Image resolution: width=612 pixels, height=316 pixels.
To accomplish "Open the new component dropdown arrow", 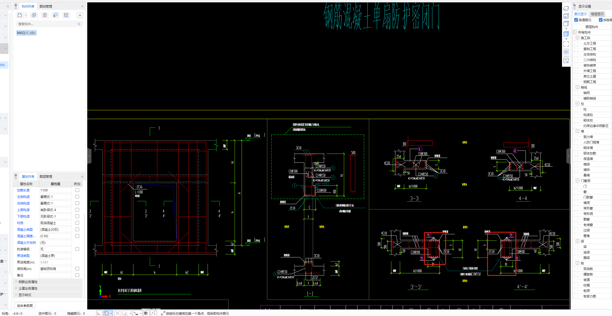I will [x=26, y=15].
